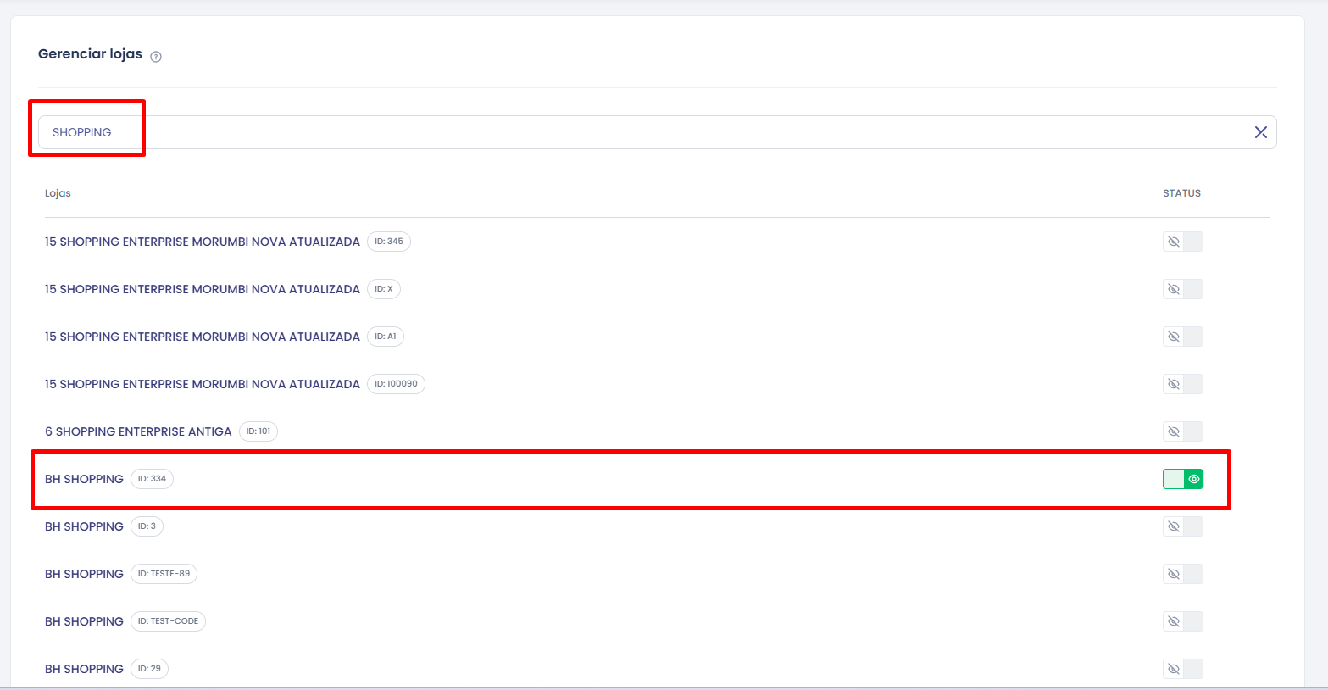The height and width of the screenshot is (690, 1328).
Task: Open 15 SHOPPING ENTERPRISE MORUMBI store with ID: X
Action: point(203,289)
